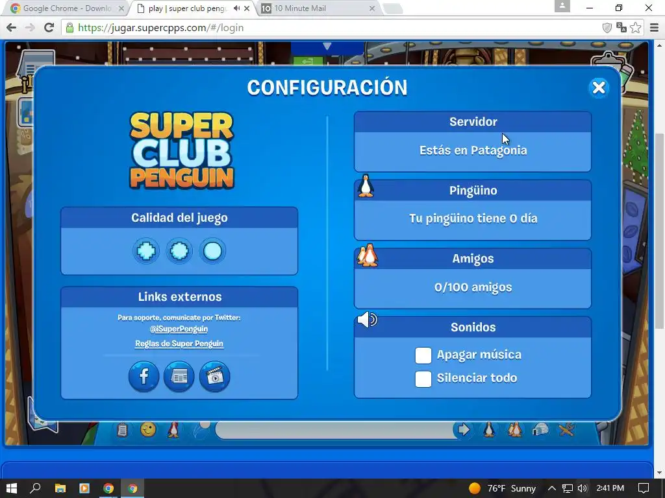Open the Windows notification center
This screenshot has height=498, width=665.
(x=644, y=488)
